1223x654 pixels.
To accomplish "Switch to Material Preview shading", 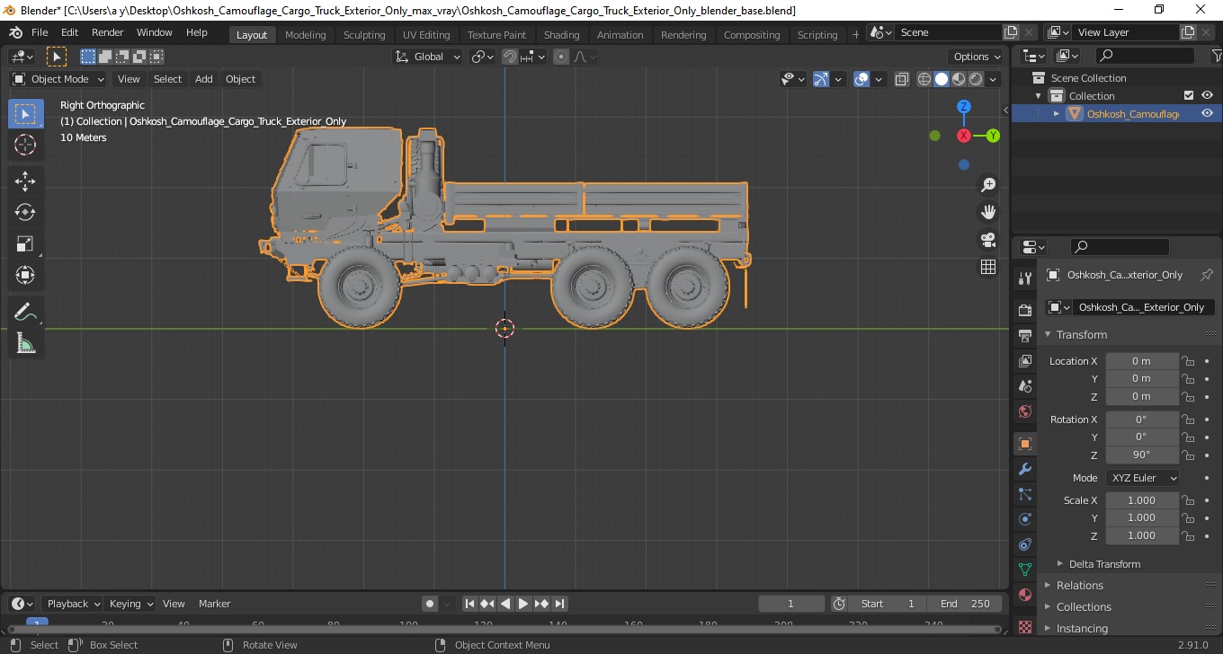I will (x=959, y=79).
